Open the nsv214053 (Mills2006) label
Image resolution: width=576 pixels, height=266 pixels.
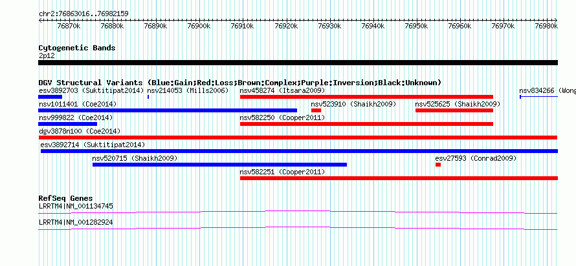pos(188,90)
